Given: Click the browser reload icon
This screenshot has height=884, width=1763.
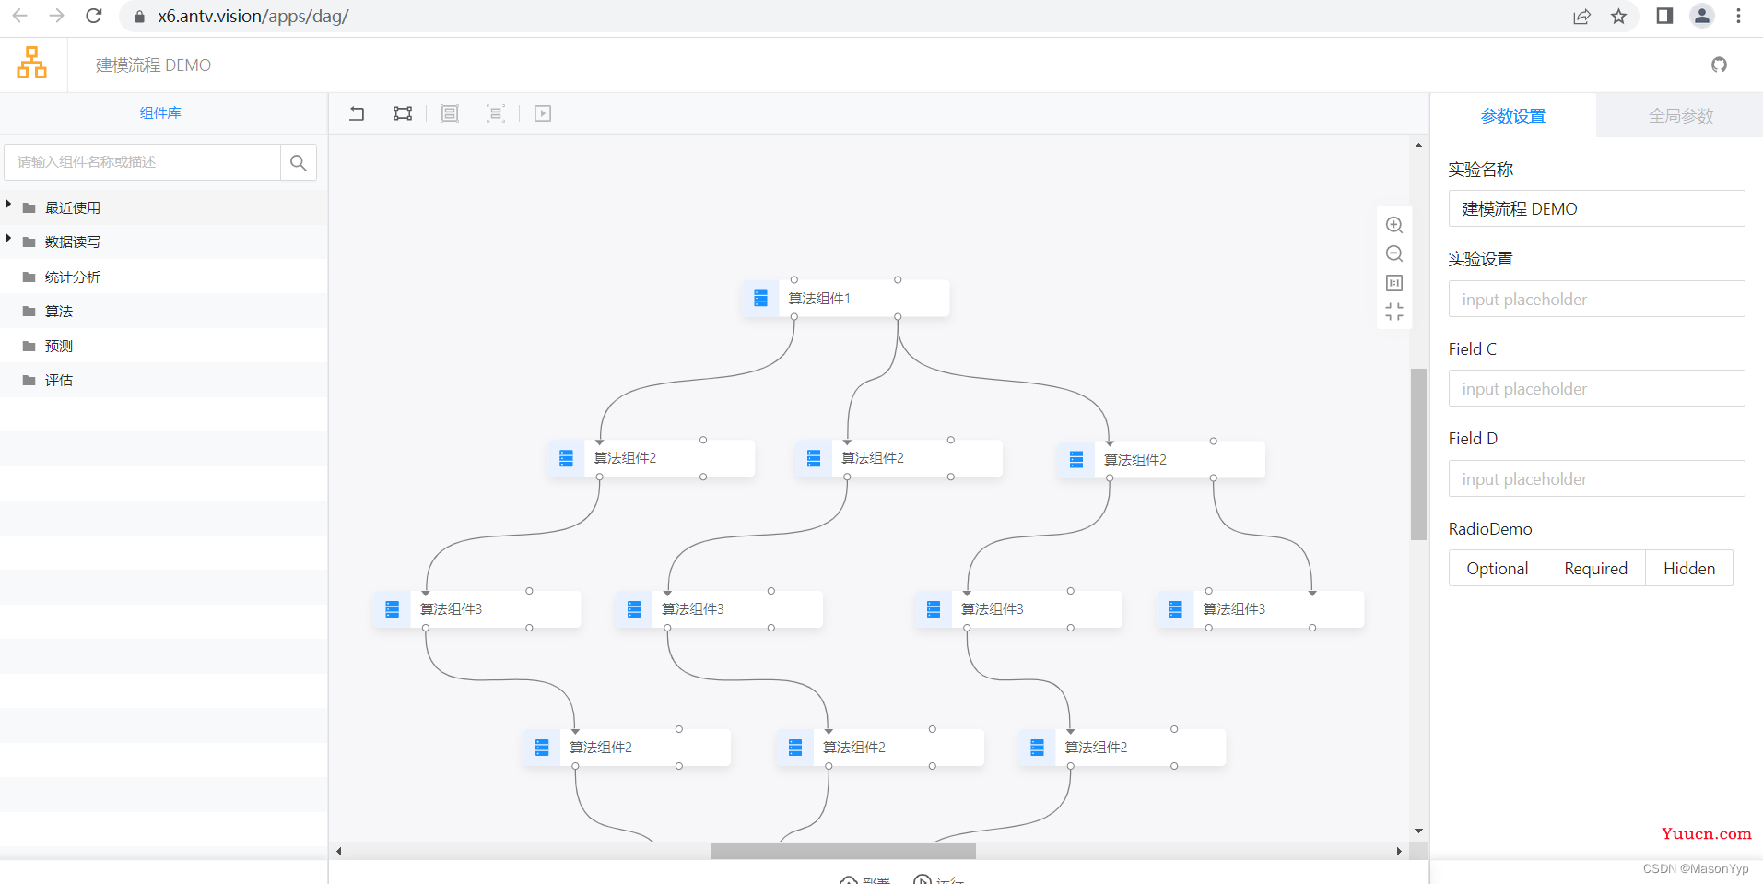Looking at the screenshot, I should 93,16.
